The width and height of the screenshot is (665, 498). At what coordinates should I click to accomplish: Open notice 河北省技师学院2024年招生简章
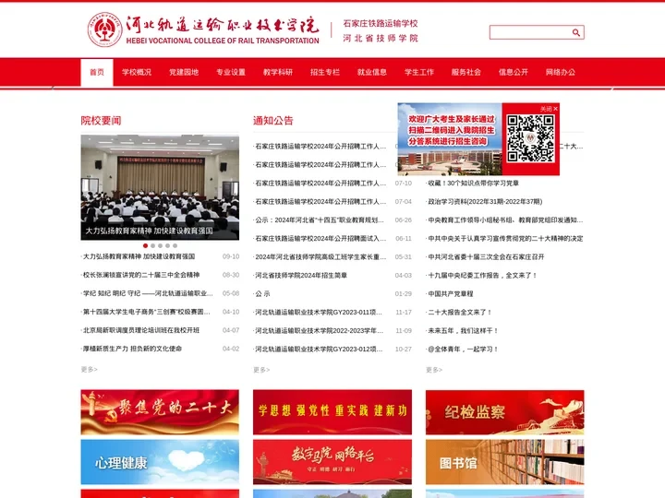(301, 275)
